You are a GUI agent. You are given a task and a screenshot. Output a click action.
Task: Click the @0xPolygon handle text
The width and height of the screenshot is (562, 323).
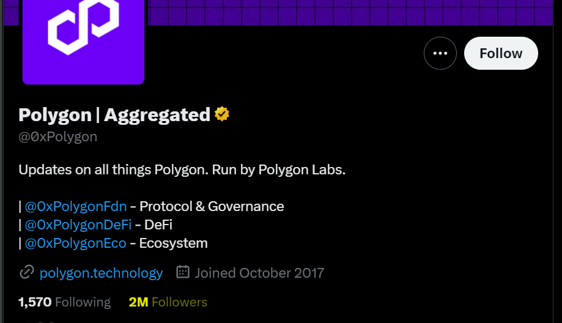58,136
